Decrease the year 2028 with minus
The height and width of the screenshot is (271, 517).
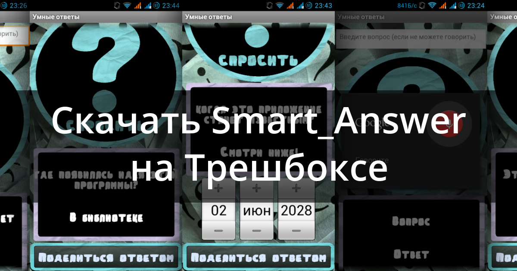296,231
